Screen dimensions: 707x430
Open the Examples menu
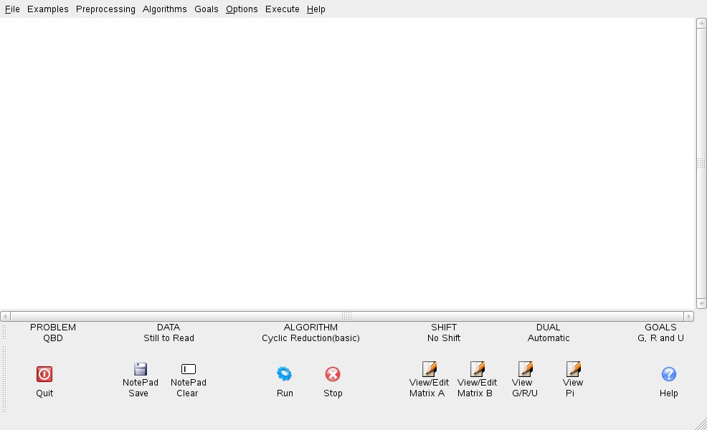(x=48, y=9)
